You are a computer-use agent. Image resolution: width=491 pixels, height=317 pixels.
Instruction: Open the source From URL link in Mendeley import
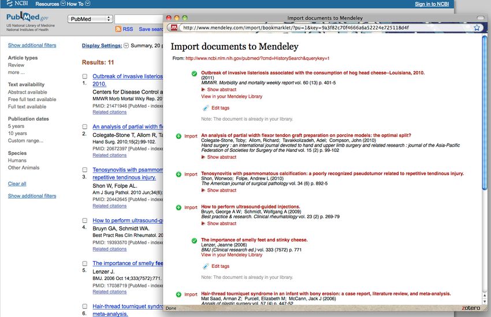258,58
